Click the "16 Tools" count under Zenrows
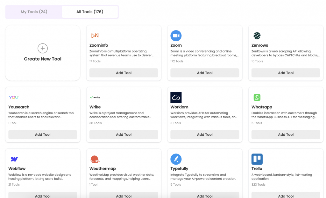 tap(257, 61)
